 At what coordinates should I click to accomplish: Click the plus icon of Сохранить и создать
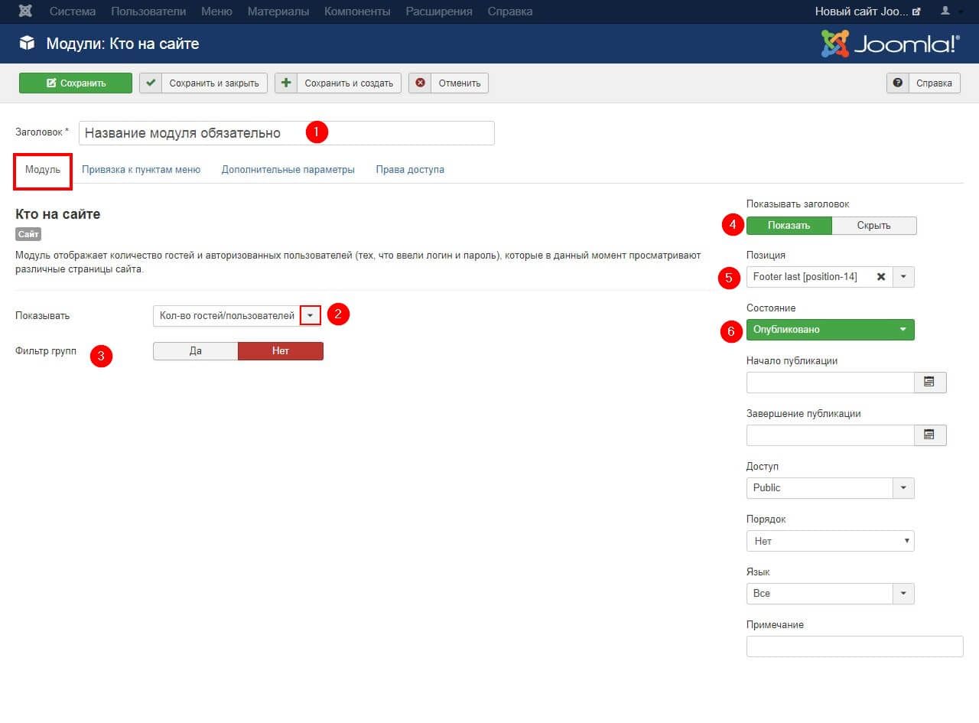[x=286, y=83]
